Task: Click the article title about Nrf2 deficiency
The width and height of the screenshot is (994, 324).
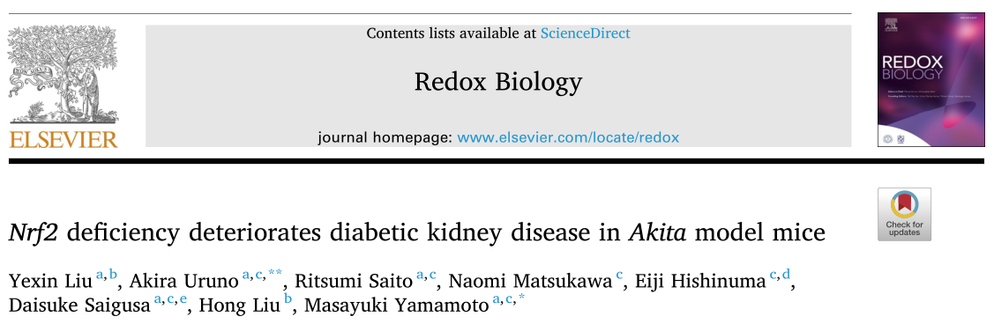Action: click(417, 233)
